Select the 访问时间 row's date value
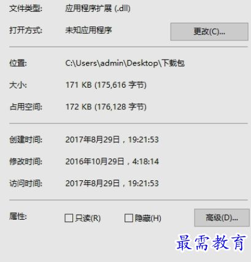Screen dimensions: 251x262 112,183
